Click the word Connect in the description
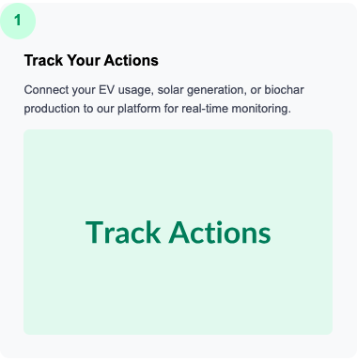The width and height of the screenshot is (357, 361). pyautogui.click(x=46, y=90)
